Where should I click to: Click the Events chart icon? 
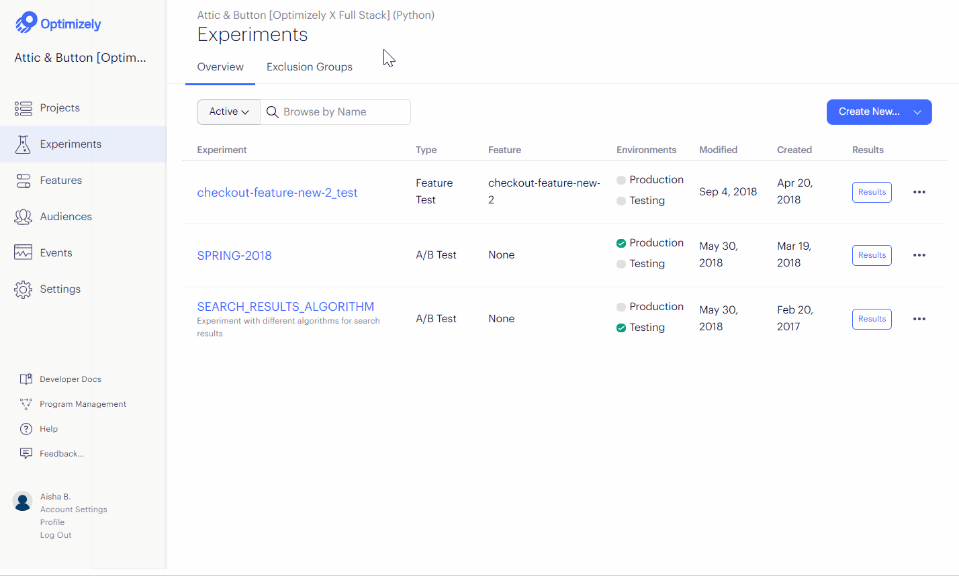(24, 252)
